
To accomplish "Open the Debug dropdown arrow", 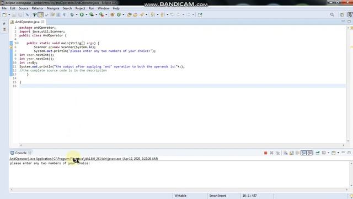I will [77, 15].
